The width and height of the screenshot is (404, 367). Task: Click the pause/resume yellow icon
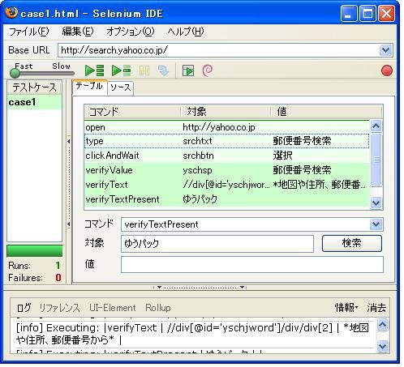point(144,70)
